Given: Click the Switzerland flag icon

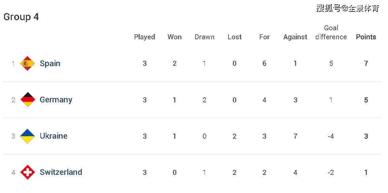Looking at the screenshot, I should (x=28, y=172).
